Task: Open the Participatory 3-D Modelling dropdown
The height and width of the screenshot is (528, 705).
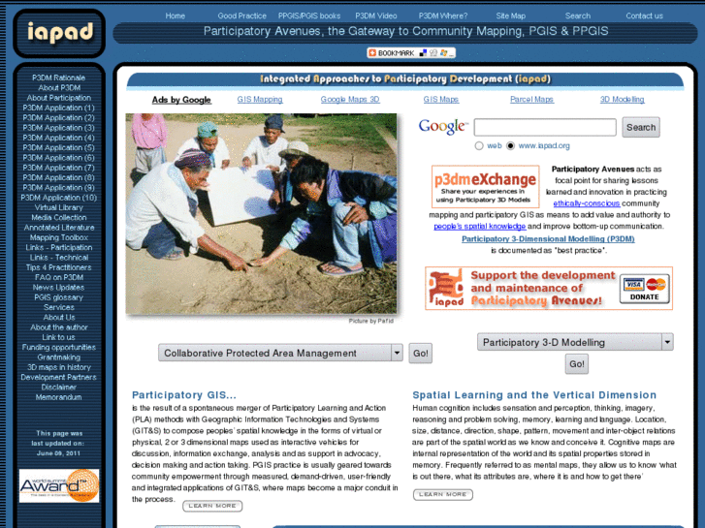Action: (575, 342)
